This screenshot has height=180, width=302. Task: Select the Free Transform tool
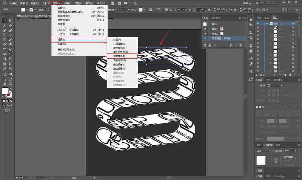coord(11,54)
